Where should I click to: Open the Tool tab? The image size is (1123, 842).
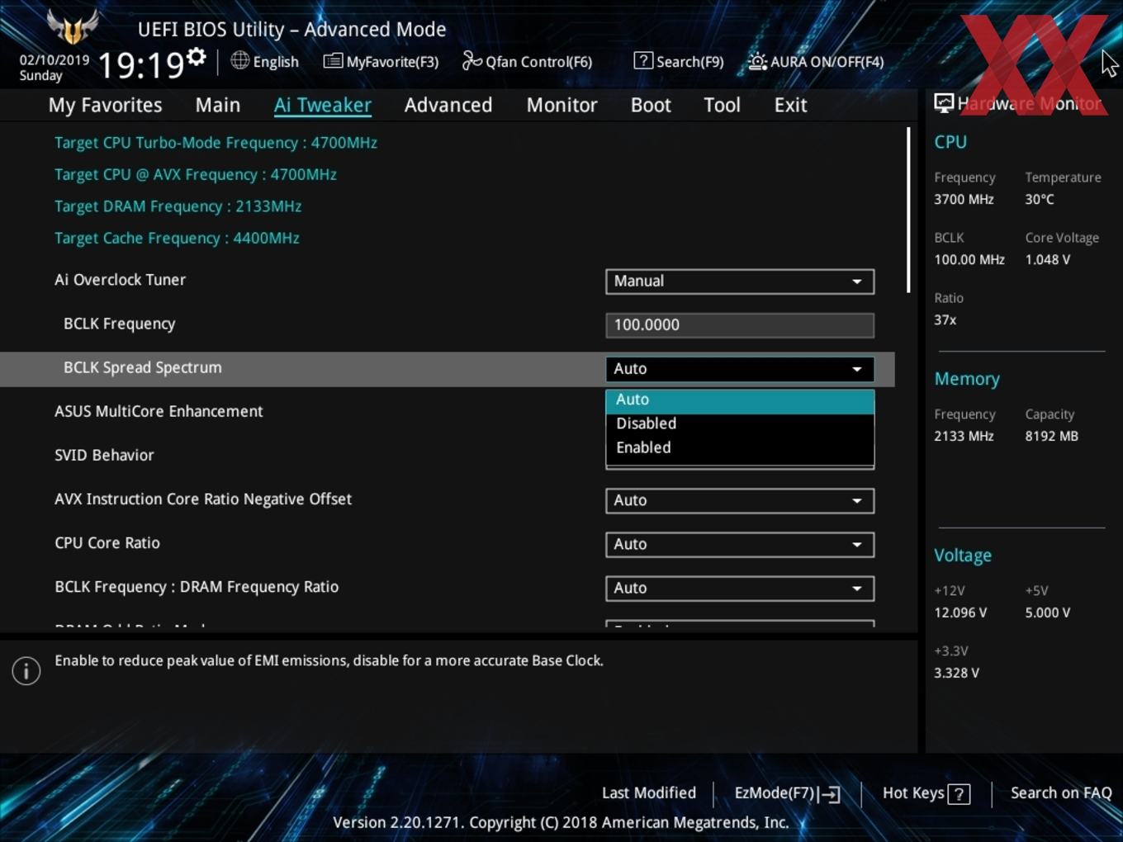point(722,105)
